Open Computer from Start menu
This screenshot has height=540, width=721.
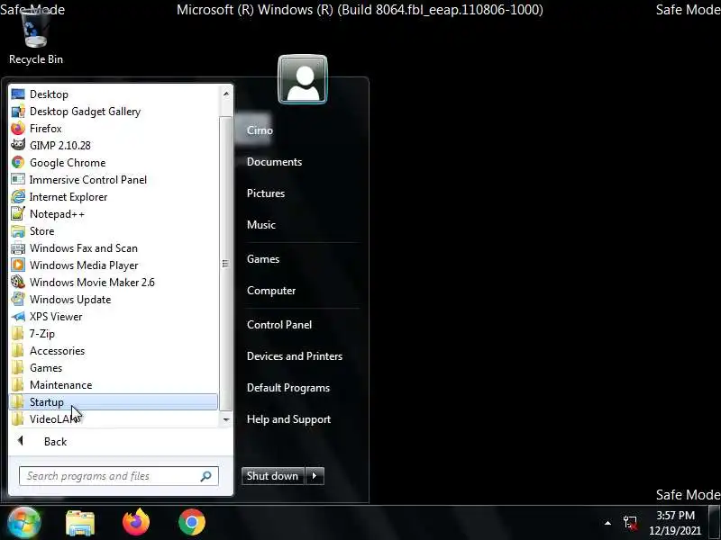[x=271, y=291]
